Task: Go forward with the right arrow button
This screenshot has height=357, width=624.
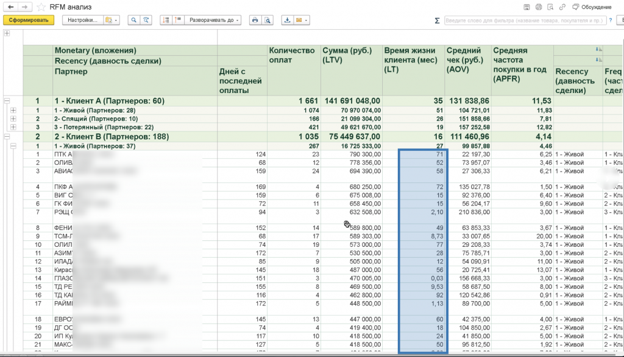Action: (24, 7)
